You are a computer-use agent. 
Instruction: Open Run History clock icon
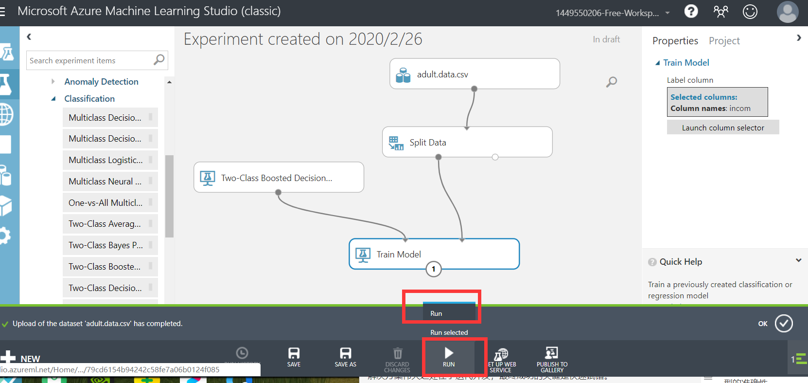[242, 353]
